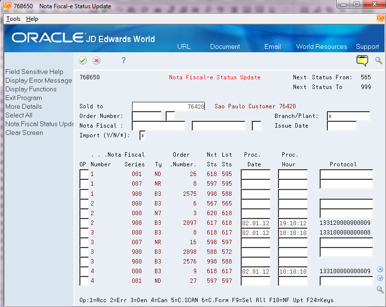386x307 pixels.
Task: Click order number 2098 cell
Action: coord(189,252)
